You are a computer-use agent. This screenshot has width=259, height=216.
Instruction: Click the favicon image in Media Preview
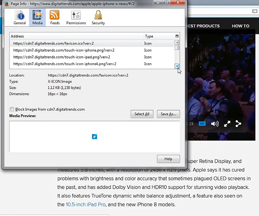94,136
